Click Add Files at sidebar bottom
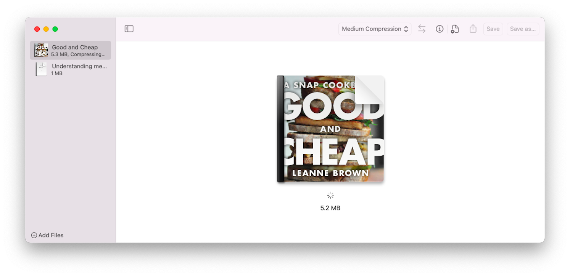570x276 pixels. coord(47,235)
